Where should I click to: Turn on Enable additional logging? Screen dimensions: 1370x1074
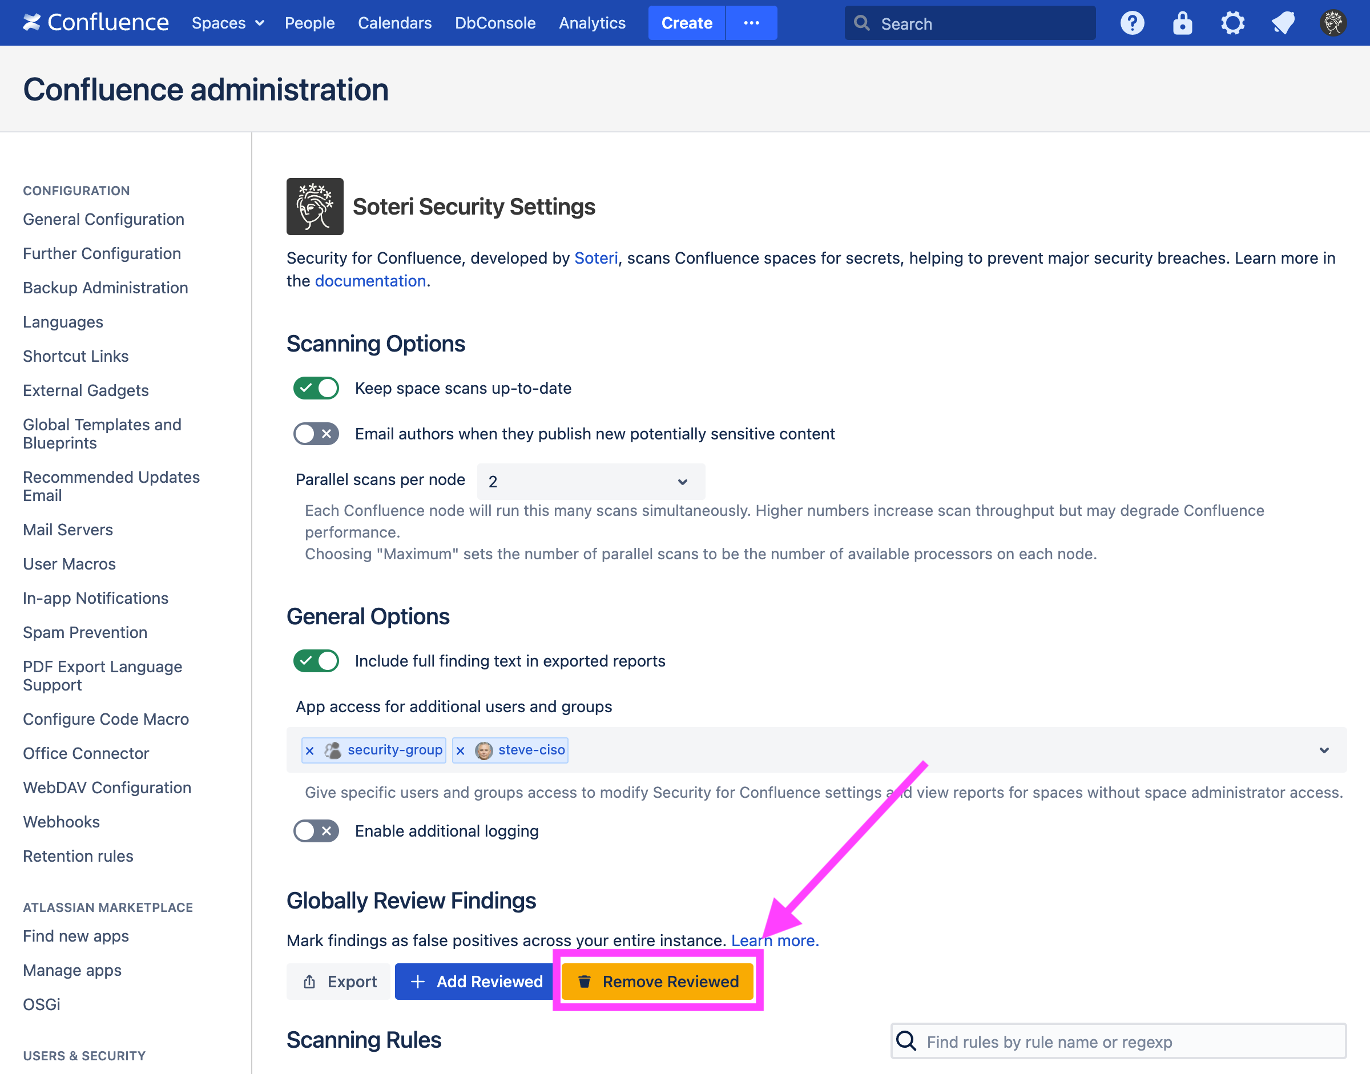coord(316,831)
